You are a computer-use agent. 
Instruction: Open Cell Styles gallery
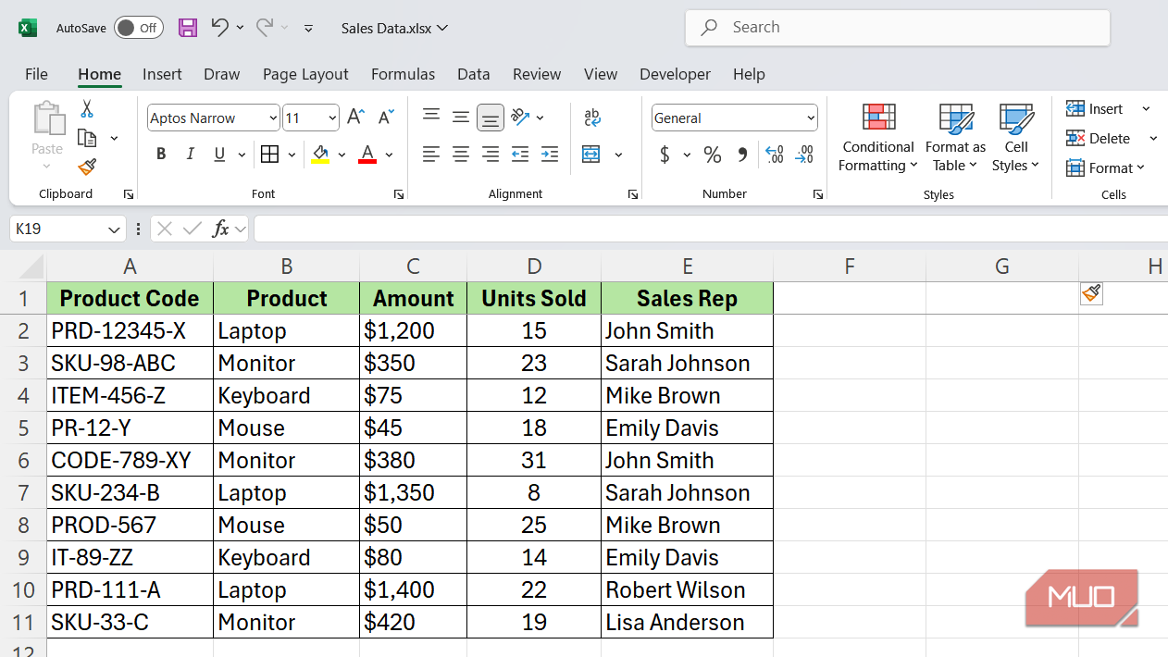click(x=1016, y=138)
